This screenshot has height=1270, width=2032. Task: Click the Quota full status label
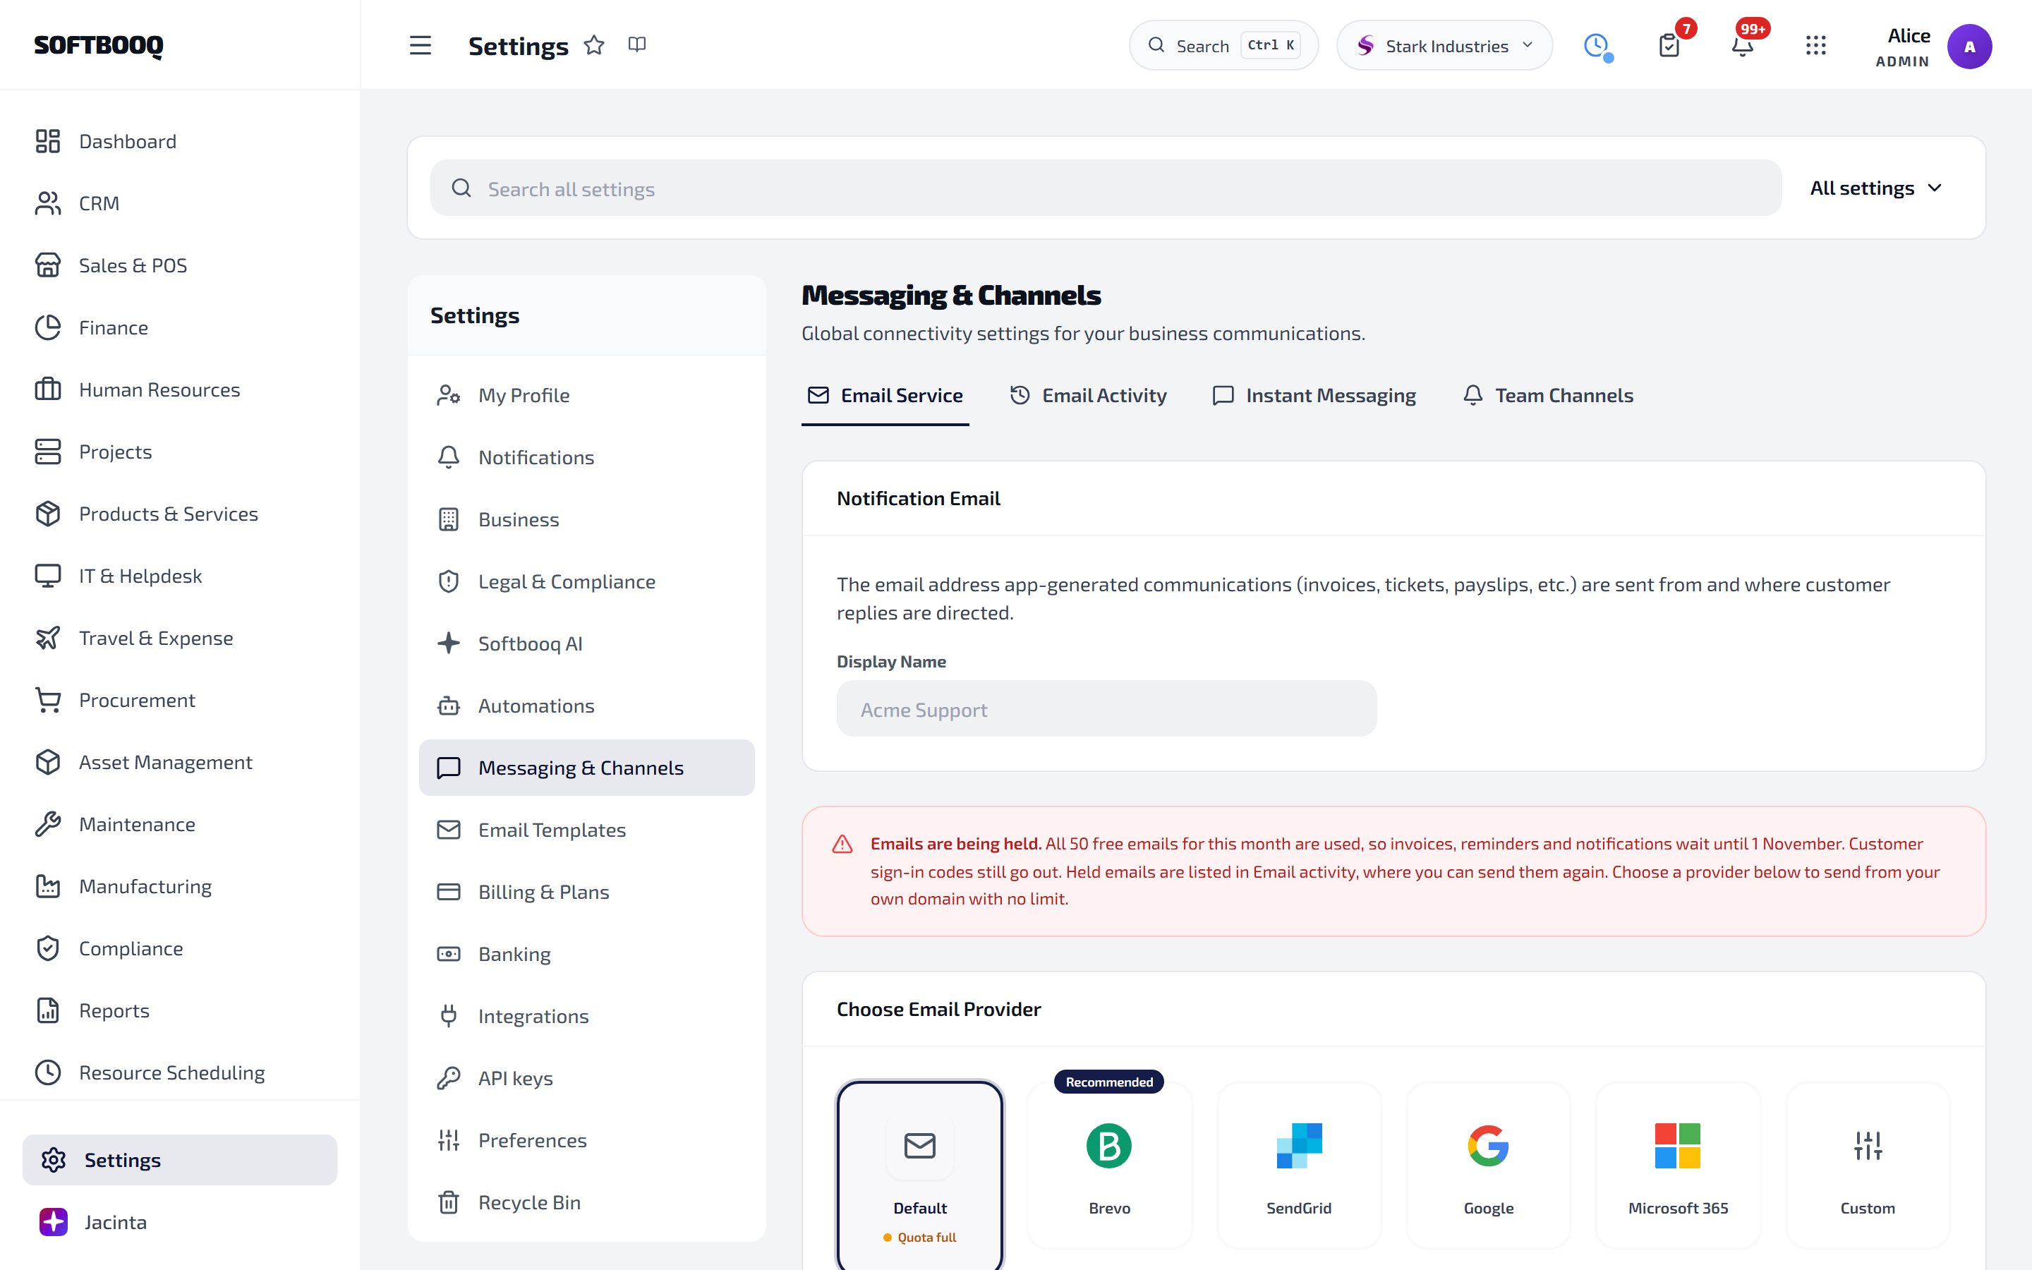[x=919, y=1238]
